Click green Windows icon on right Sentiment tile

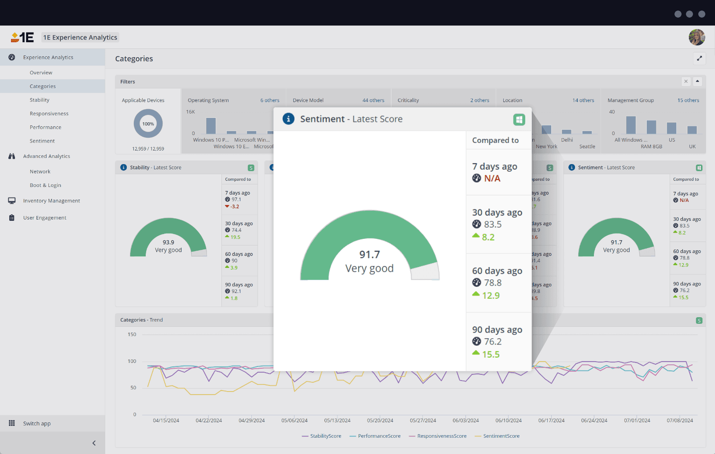point(699,168)
